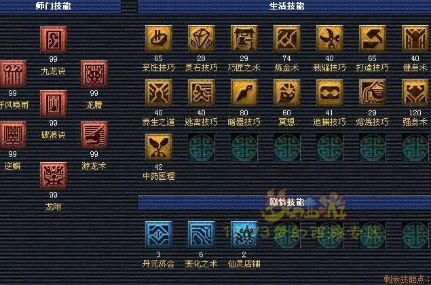Select the 中药医理 herb icon
431x285 pixels.
click(x=159, y=147)
